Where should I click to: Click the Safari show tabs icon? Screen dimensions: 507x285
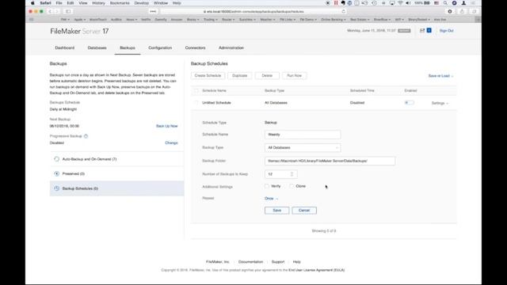tap(474, 11)
